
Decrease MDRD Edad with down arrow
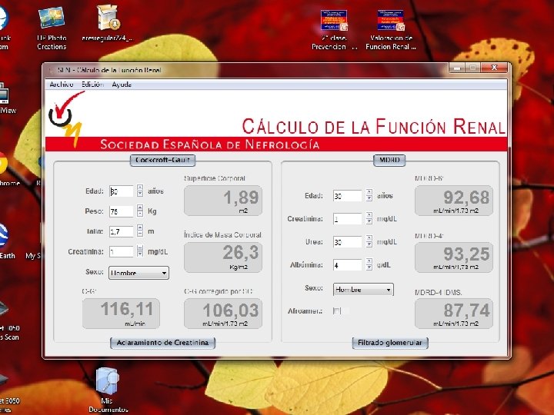click(x=369, y=199)
